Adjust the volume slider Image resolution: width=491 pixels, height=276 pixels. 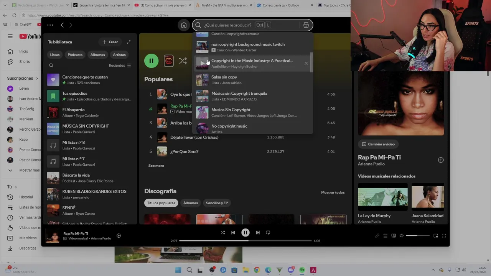(x=417, y=236)
